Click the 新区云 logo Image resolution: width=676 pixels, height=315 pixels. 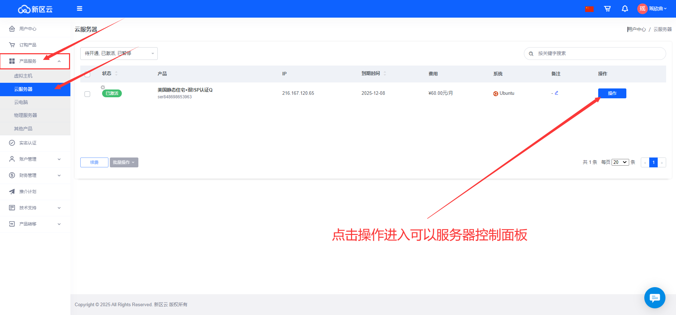pos(35,9)
